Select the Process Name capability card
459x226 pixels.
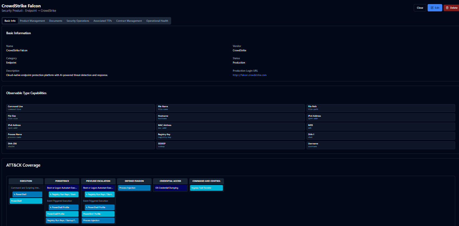tap(80, 136)
